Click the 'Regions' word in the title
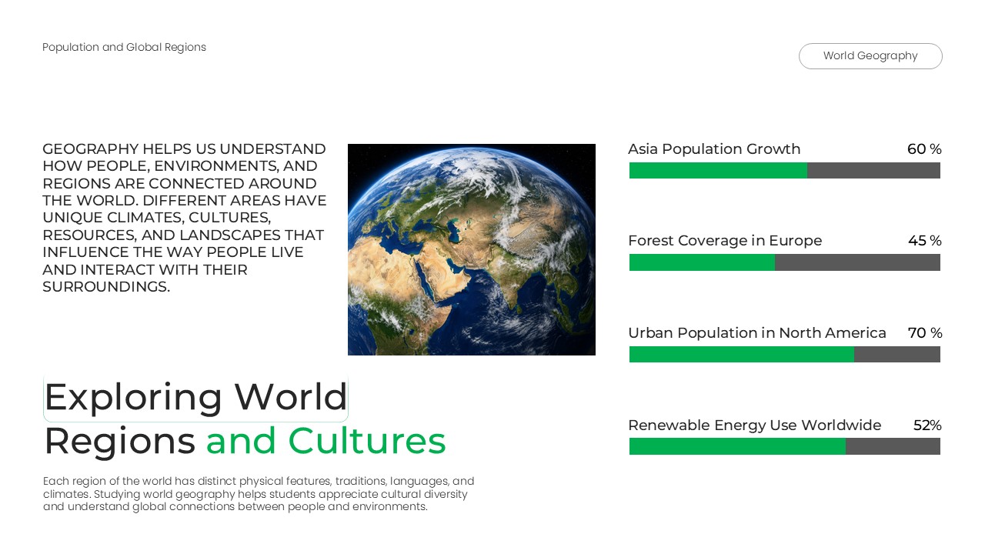Viewport: 985px width, 554px height. coord(119,442)
